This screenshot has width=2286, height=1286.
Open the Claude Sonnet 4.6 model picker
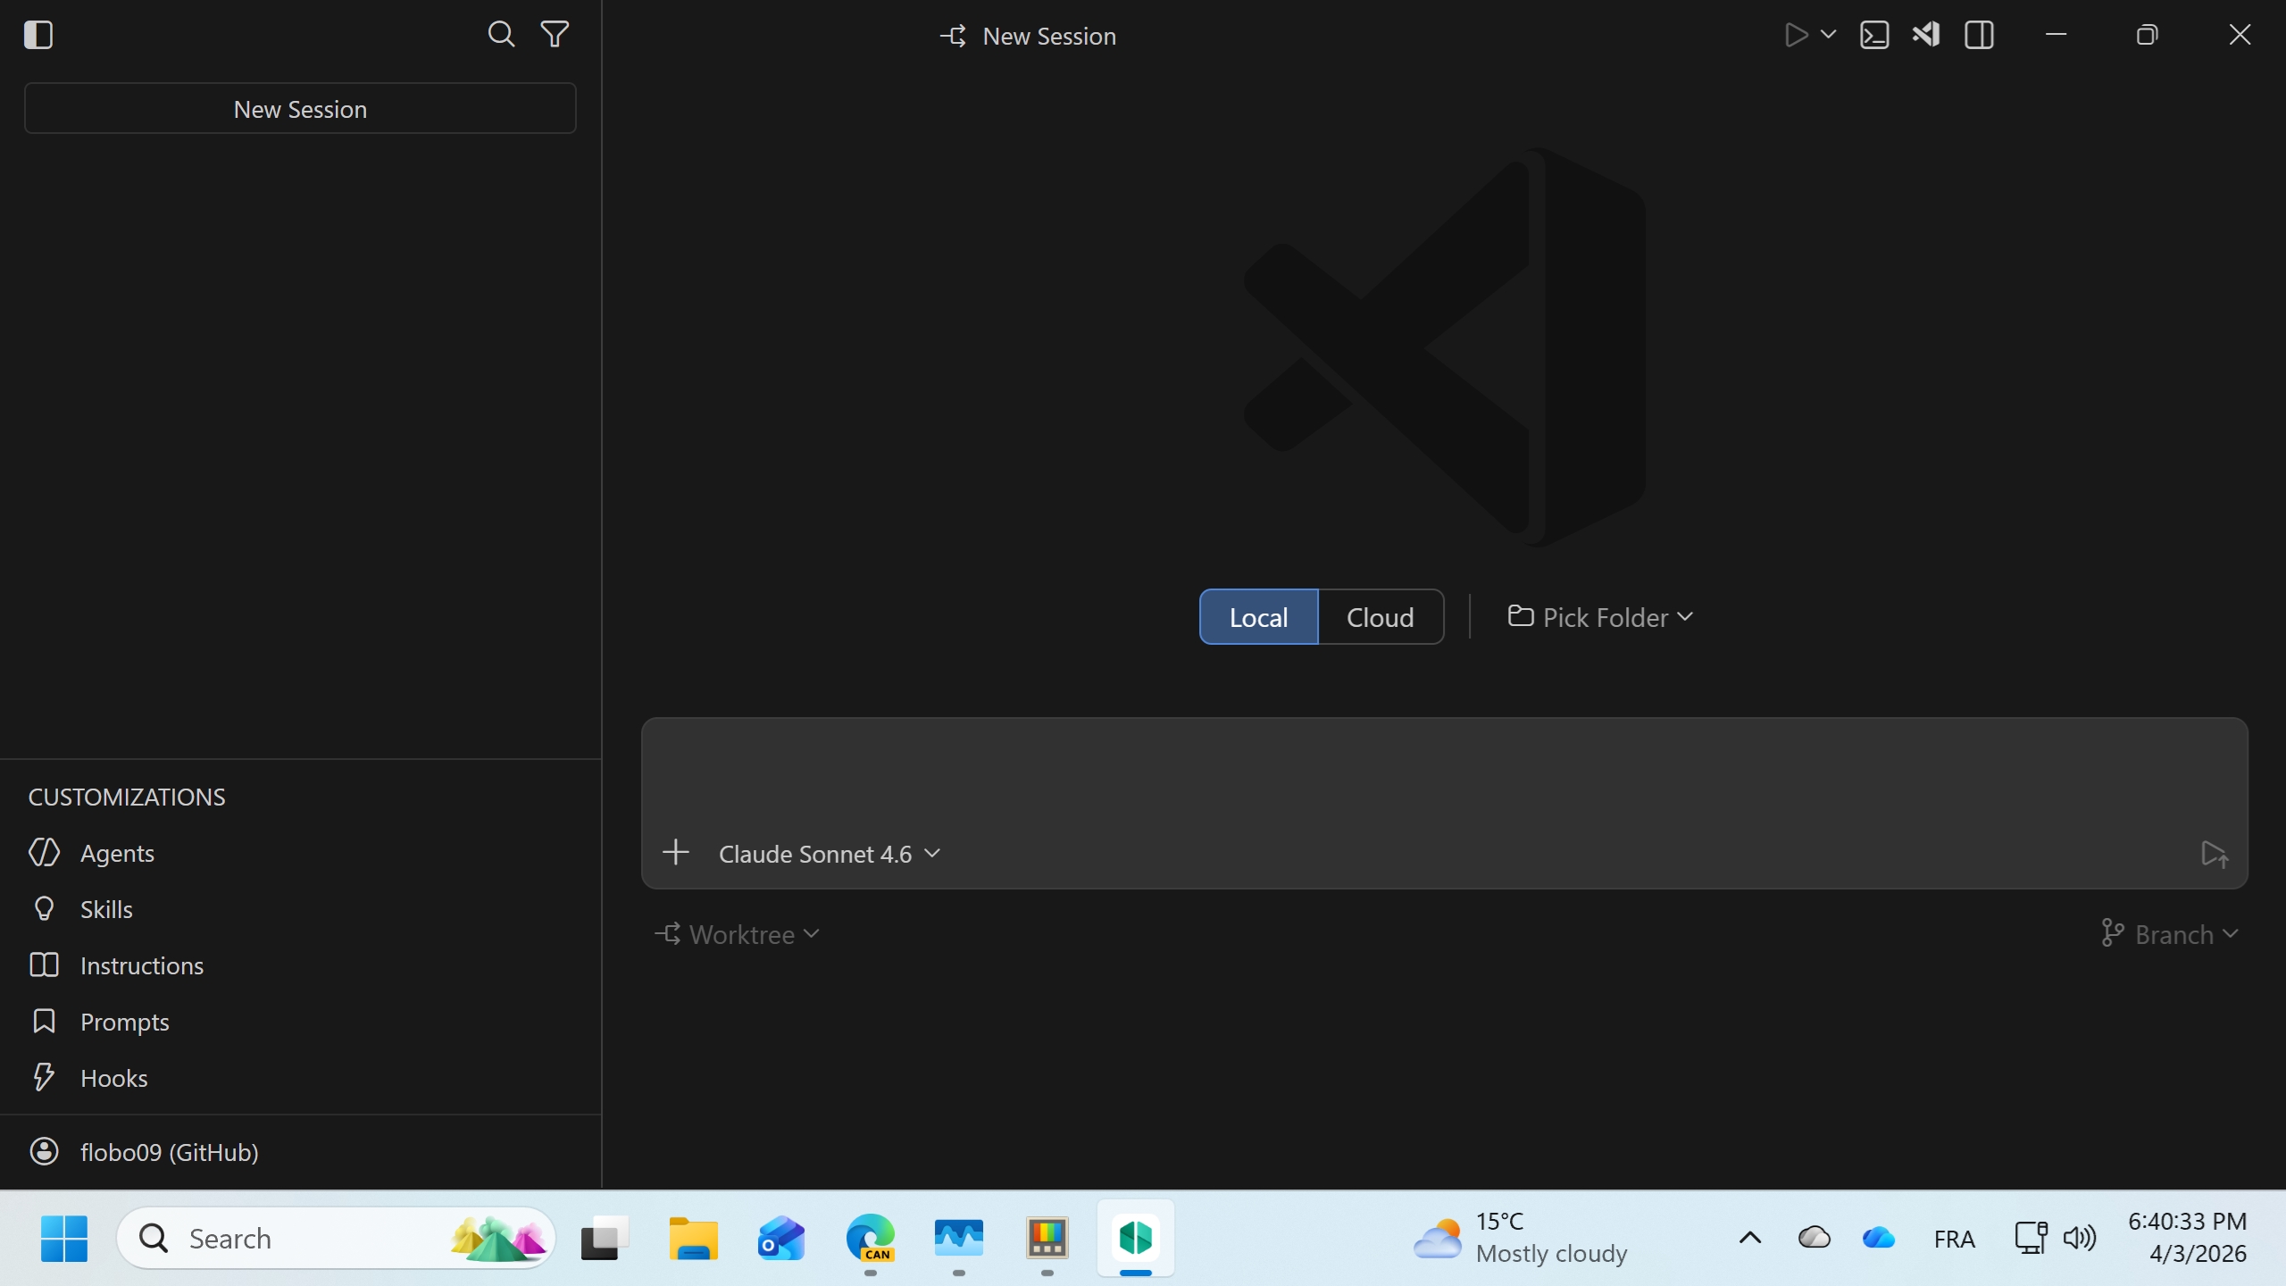[x=829, y=854]
